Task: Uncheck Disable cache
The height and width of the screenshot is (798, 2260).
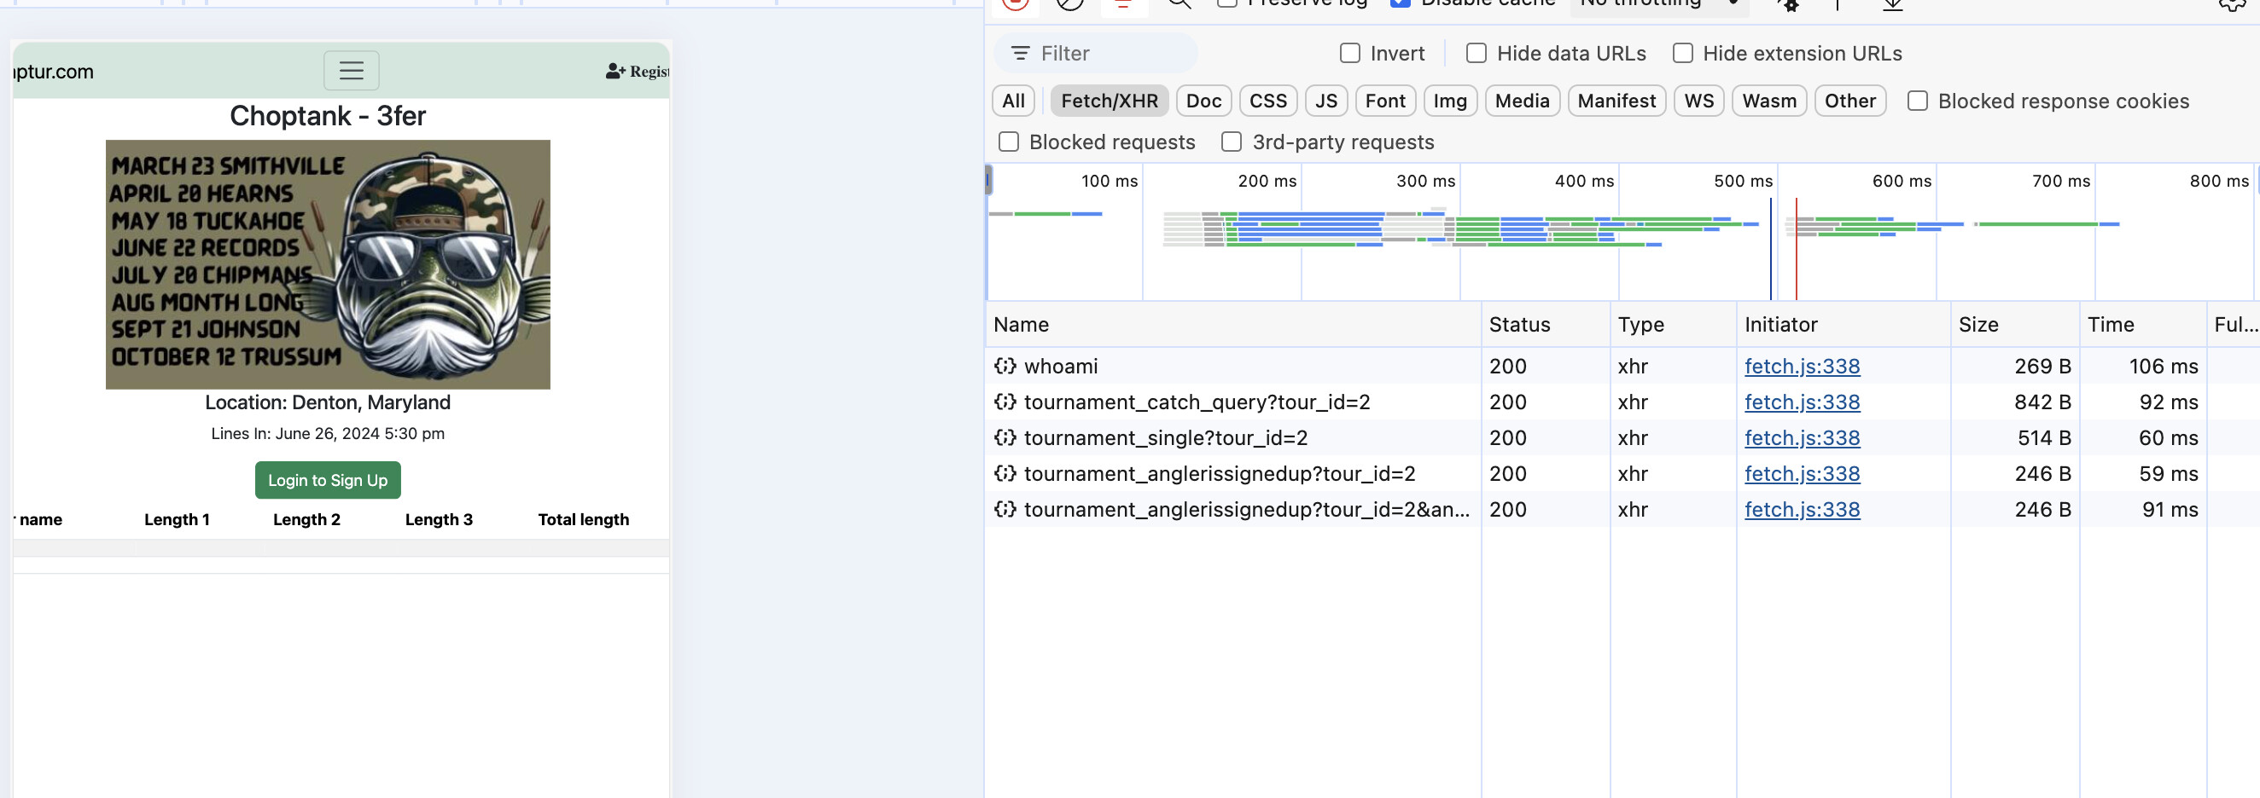Action: point(1401,3)
